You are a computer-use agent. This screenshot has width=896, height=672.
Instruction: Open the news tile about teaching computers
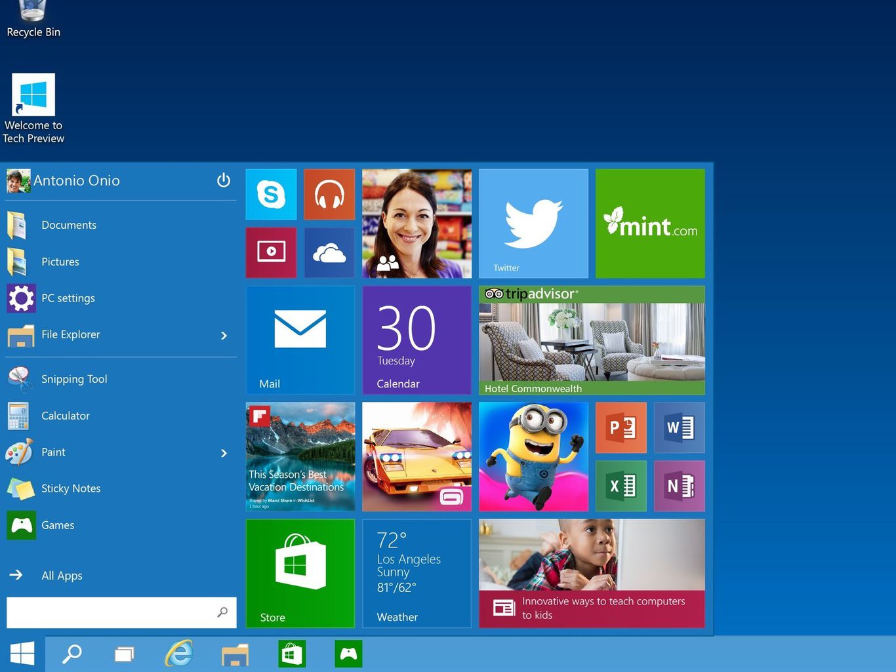(x=592, y=574)
